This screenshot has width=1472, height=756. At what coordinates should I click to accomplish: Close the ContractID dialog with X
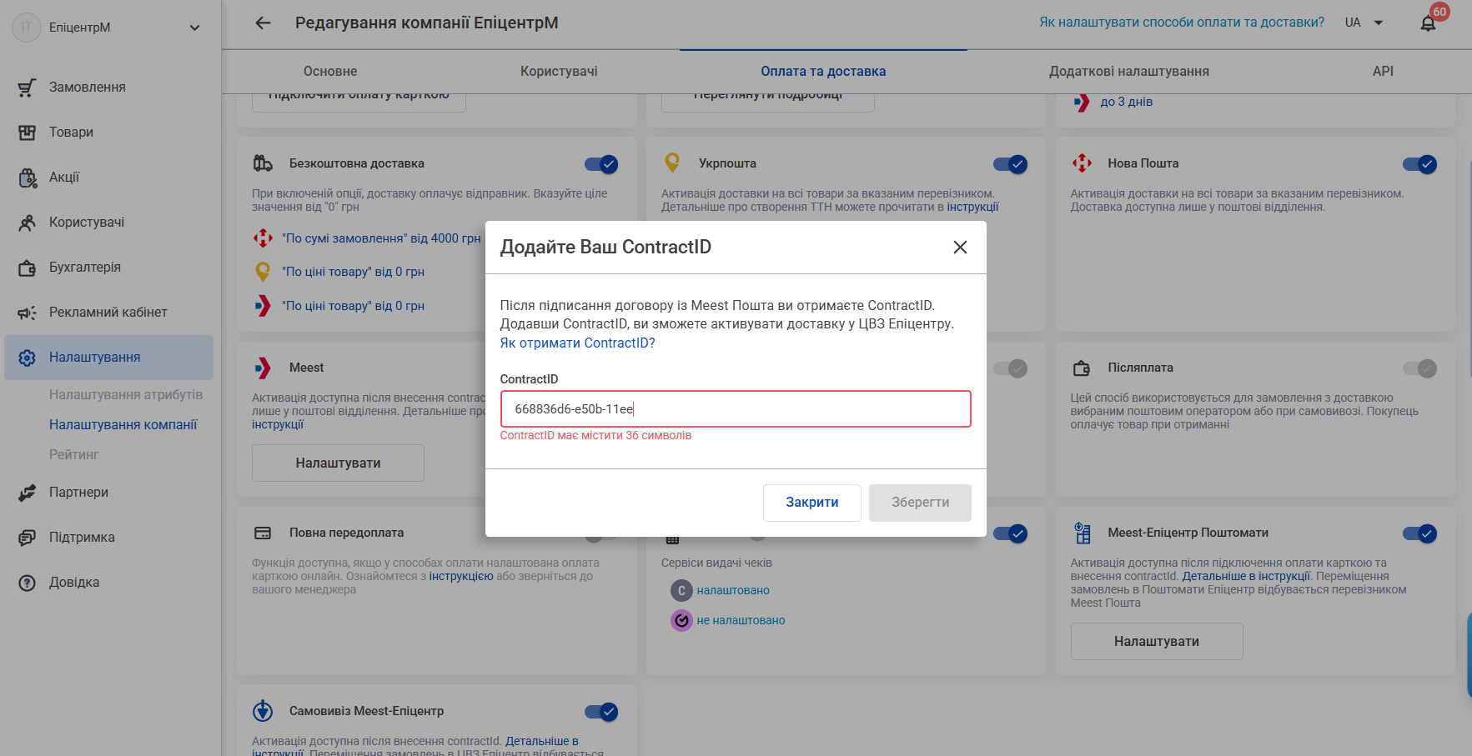pyautogui.click(x=960, y=247)
